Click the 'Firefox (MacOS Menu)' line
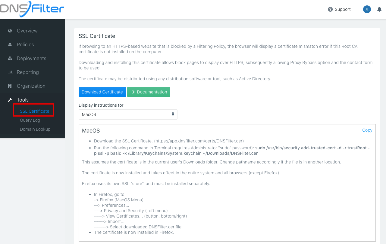This screenshot has width=386, height=244. point(119,200)
